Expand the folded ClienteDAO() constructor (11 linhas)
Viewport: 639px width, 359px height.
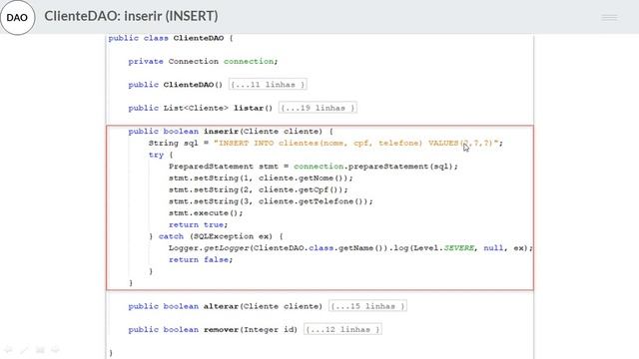point(268,85)
